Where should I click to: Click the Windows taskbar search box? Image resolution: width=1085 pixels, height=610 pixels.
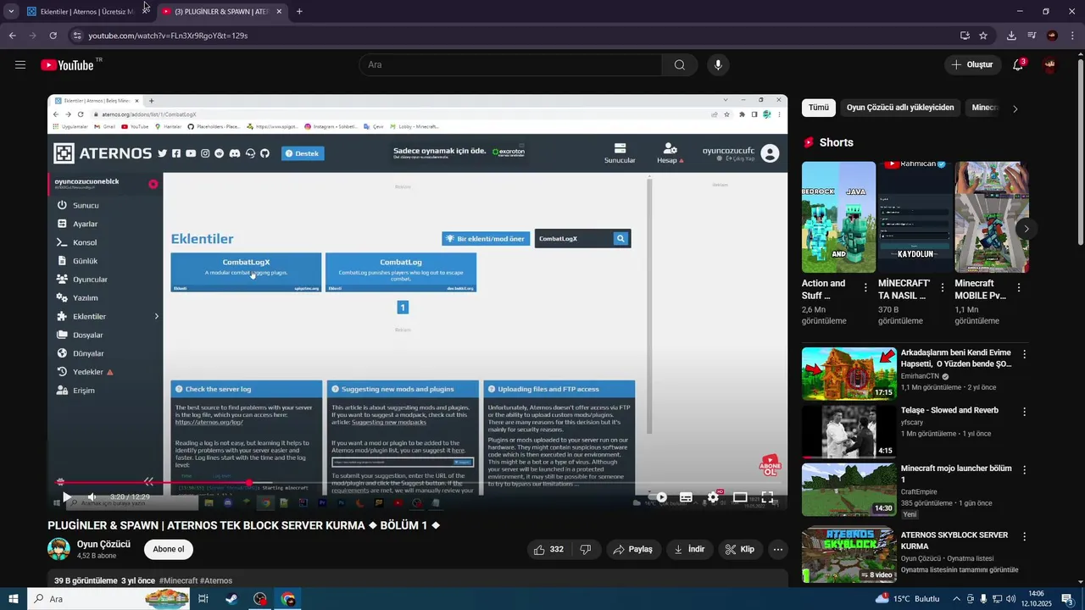click(x=109, y=599)
